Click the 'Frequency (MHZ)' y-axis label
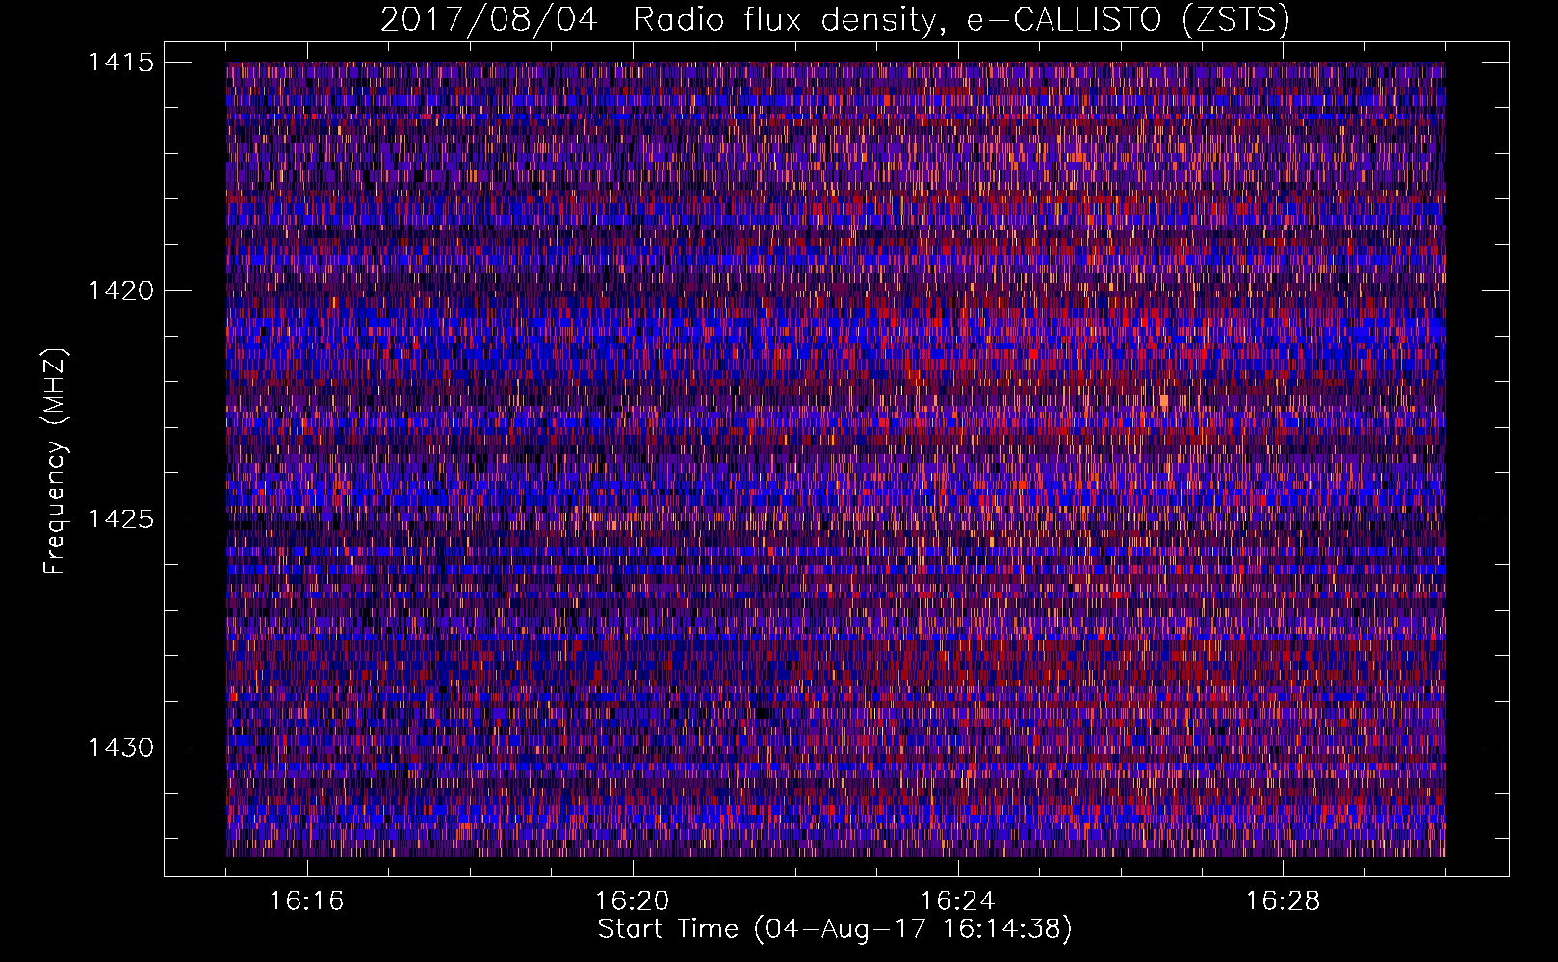1558x962 pixels. click(54, 462)
